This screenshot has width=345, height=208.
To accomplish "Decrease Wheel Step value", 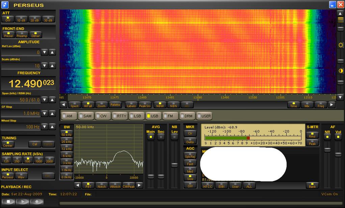I will 45,127.
